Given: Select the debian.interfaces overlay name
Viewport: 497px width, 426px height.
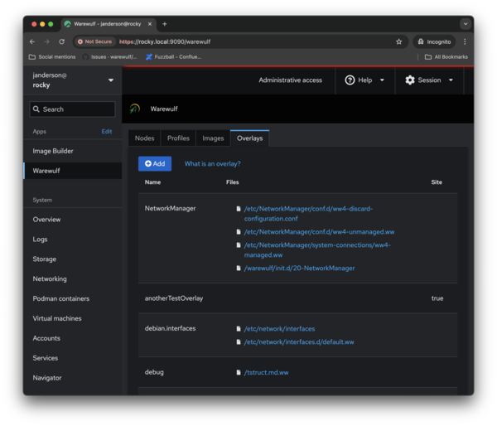Looking at the screenshot, I should (170, 329).
